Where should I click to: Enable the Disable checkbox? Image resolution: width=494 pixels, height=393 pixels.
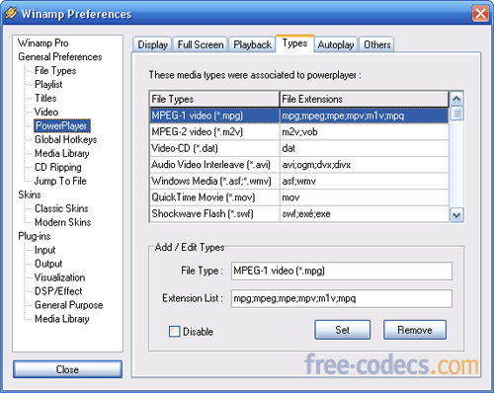click(174, 331)
